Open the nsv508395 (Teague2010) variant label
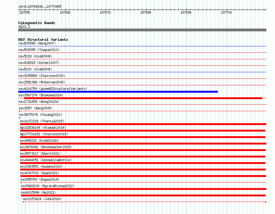This screenshot has height=214, width=275. 39,50
